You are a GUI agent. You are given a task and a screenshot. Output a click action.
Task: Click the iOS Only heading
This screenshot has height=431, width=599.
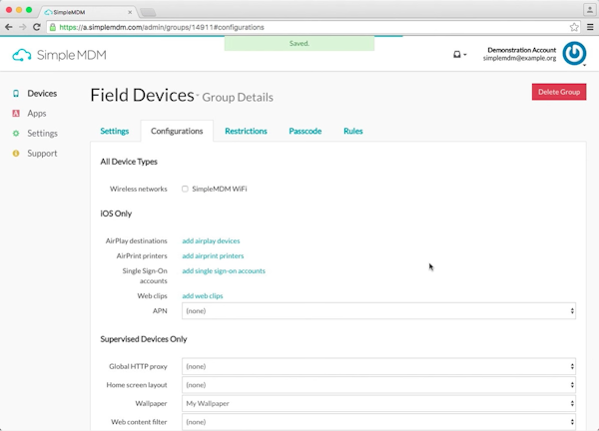[116, 214]
